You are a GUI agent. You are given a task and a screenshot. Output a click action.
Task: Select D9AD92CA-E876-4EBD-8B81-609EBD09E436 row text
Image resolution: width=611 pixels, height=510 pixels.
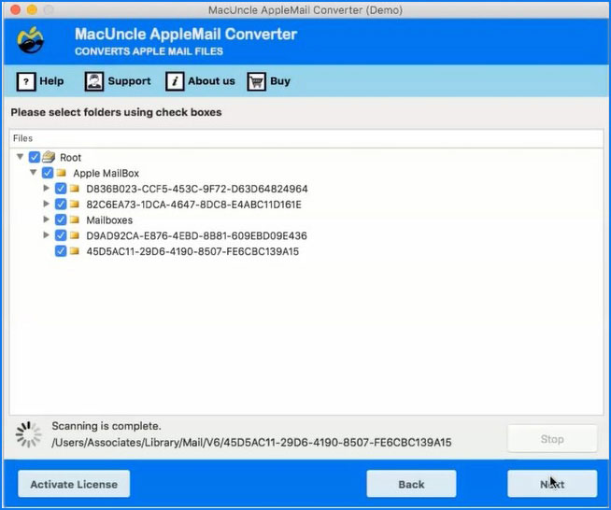pos(196,235)
